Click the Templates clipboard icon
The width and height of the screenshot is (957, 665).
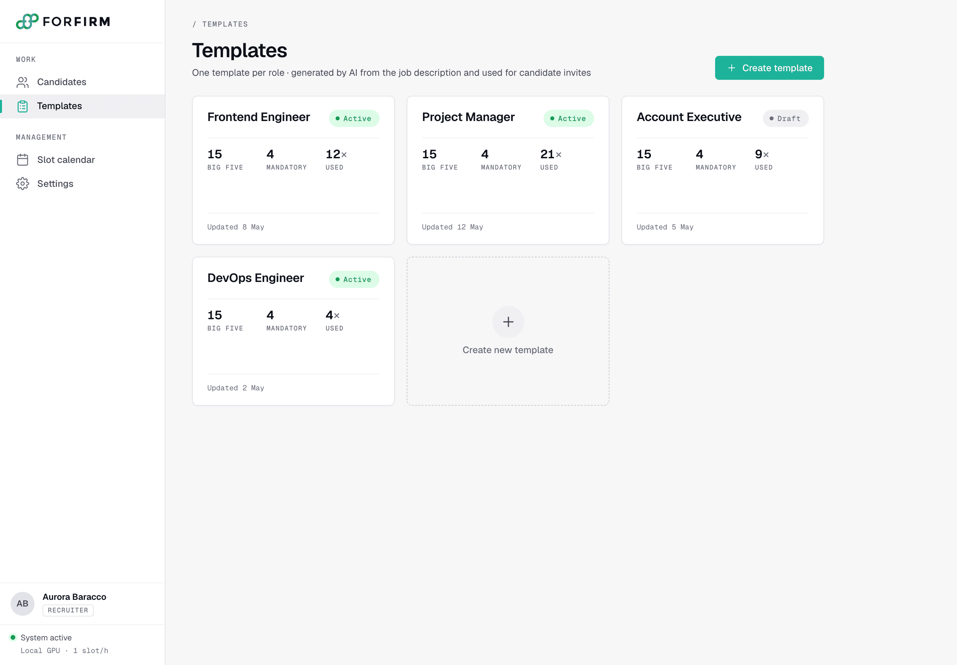tap(23, 106)
